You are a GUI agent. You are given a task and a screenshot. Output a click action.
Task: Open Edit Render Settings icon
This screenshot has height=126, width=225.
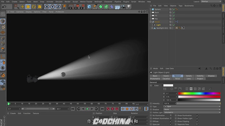82,7
